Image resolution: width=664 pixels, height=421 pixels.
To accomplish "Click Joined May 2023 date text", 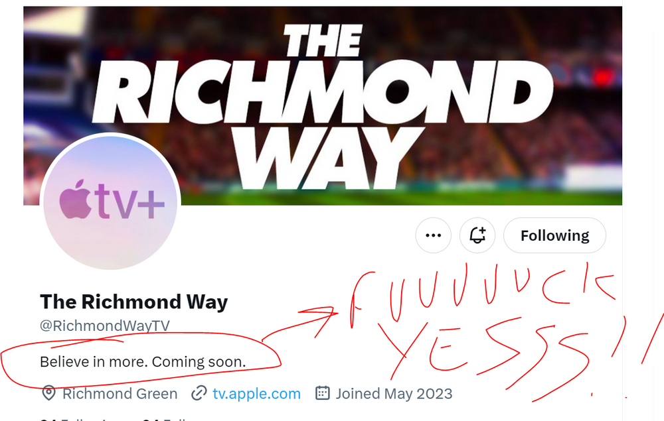I will tap(394, 394).
